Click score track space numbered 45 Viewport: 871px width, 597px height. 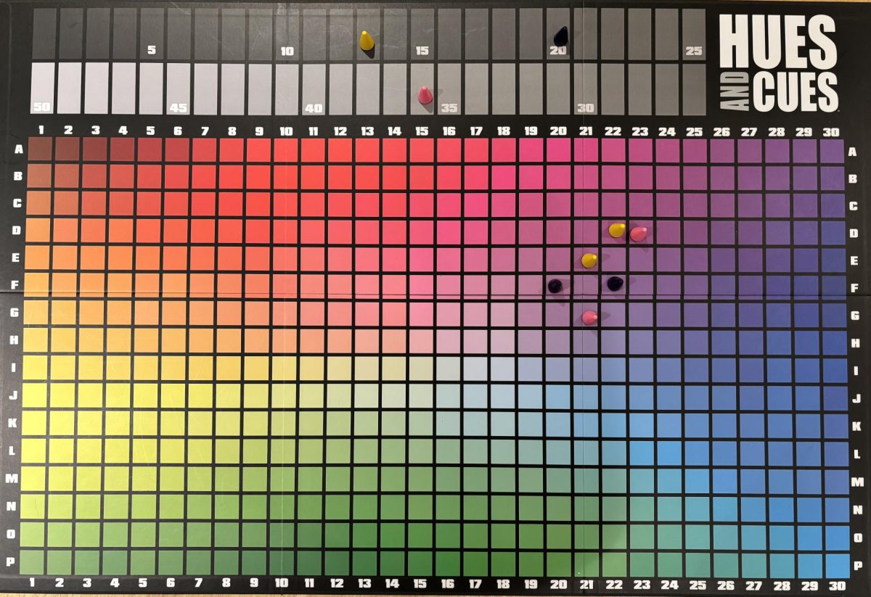(x=179, y=88)
